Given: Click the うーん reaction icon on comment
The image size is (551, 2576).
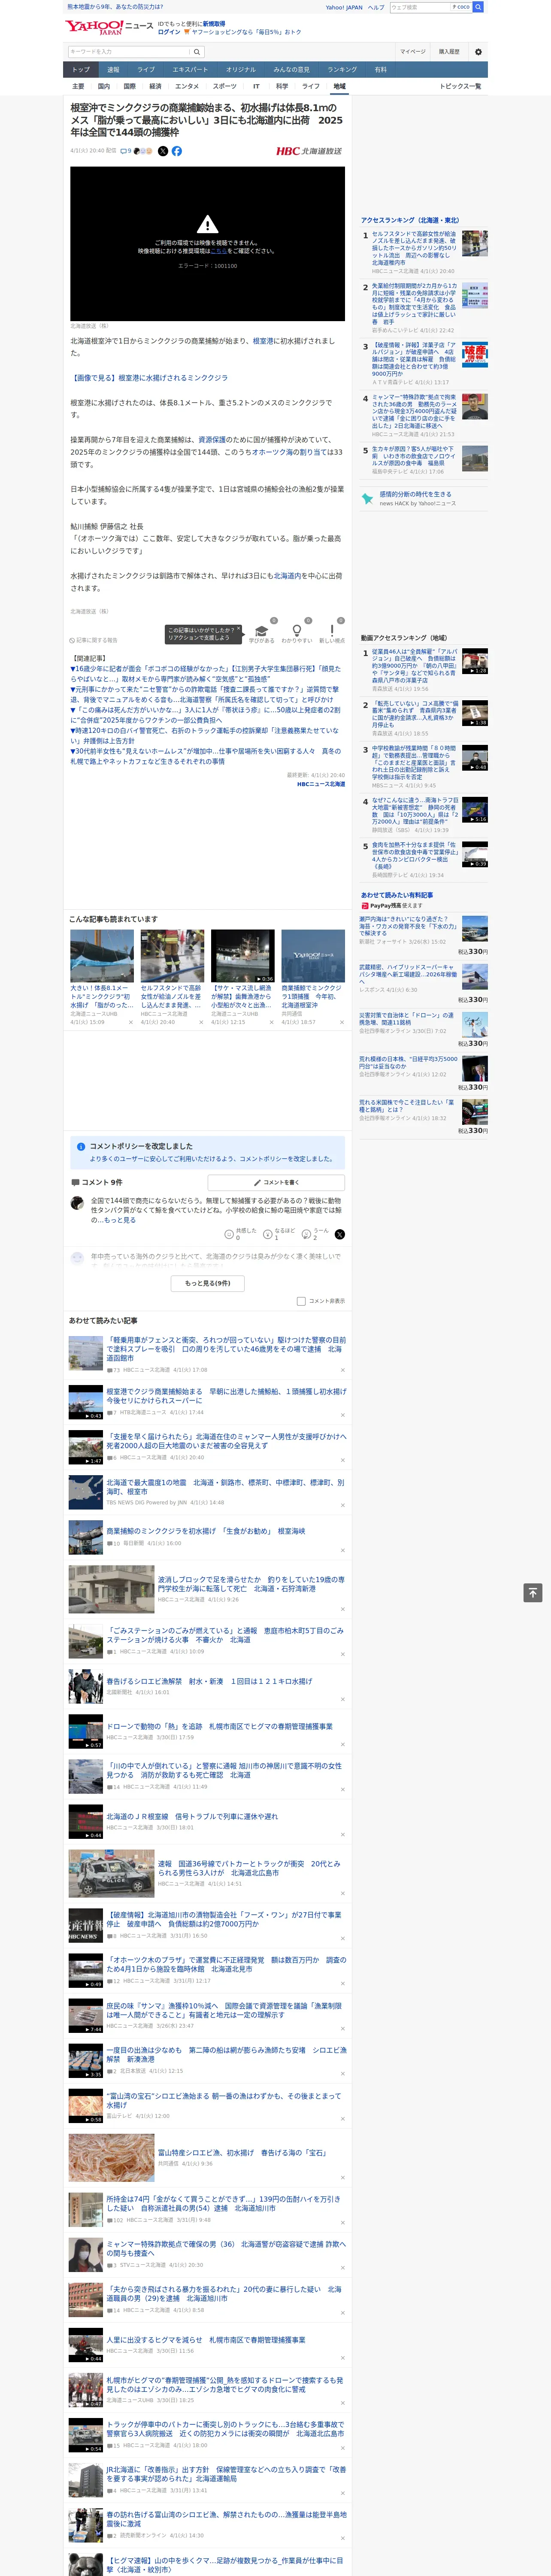Looking at the screenshot, I should (x=306, y=1234).
